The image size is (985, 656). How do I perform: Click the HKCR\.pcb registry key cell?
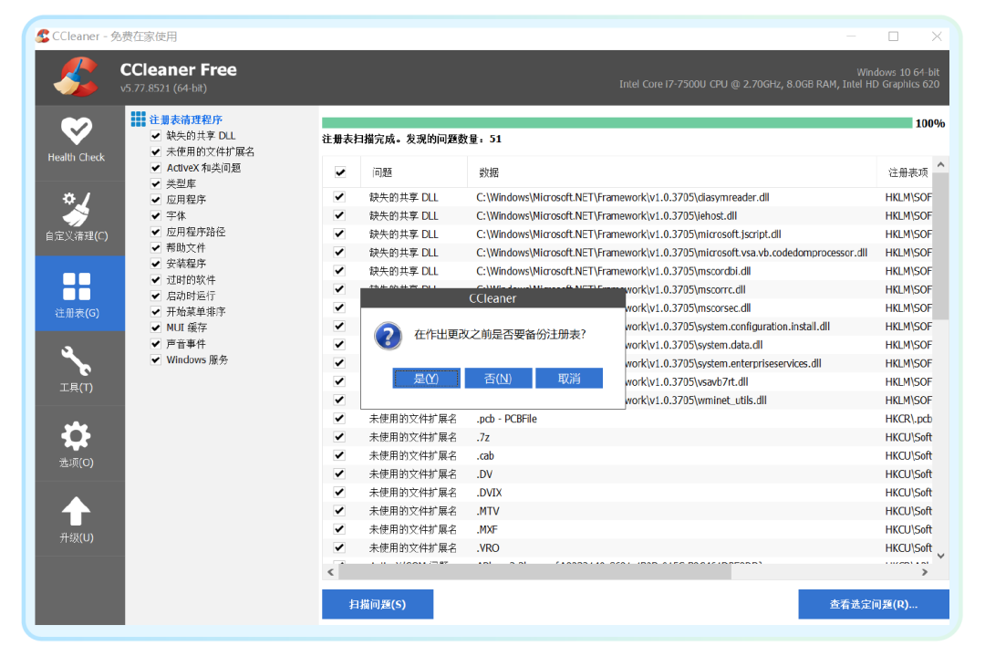pyautogui.click(x=908, y=419)
